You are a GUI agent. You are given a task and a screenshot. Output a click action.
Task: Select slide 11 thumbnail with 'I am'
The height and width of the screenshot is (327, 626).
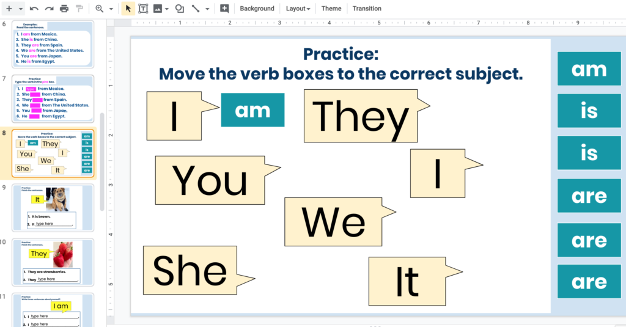point(53,310)
